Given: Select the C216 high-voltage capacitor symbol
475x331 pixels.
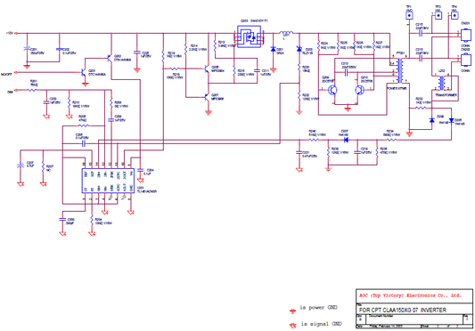Looking at the screenshot, I should tap(421, 59).
